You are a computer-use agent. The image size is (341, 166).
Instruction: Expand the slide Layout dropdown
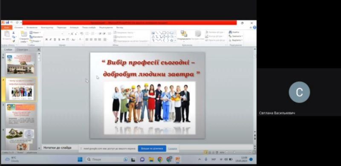pyautogui.click(x=35, y=32)
